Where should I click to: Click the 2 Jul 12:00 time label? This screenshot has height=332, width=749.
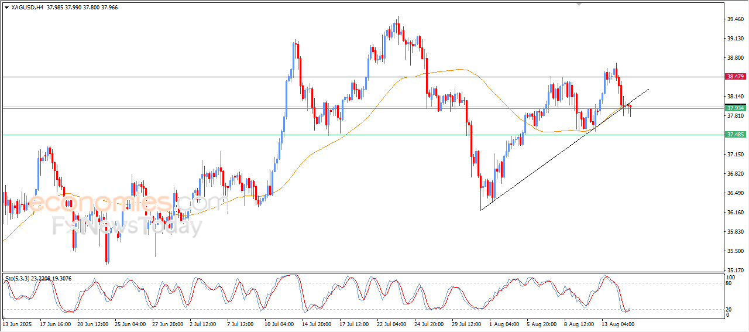tap(204, 323)
